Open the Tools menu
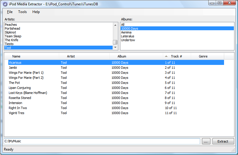The width and height of the screenshot is (238, 155). click(x=22, y=12)
